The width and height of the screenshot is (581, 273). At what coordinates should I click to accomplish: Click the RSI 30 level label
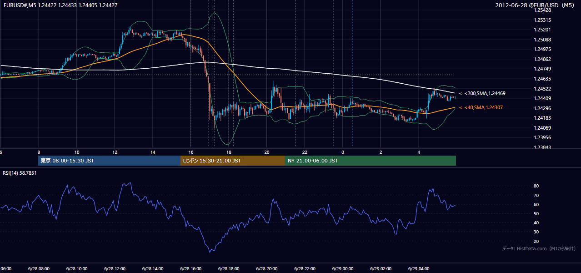[536, 232]
